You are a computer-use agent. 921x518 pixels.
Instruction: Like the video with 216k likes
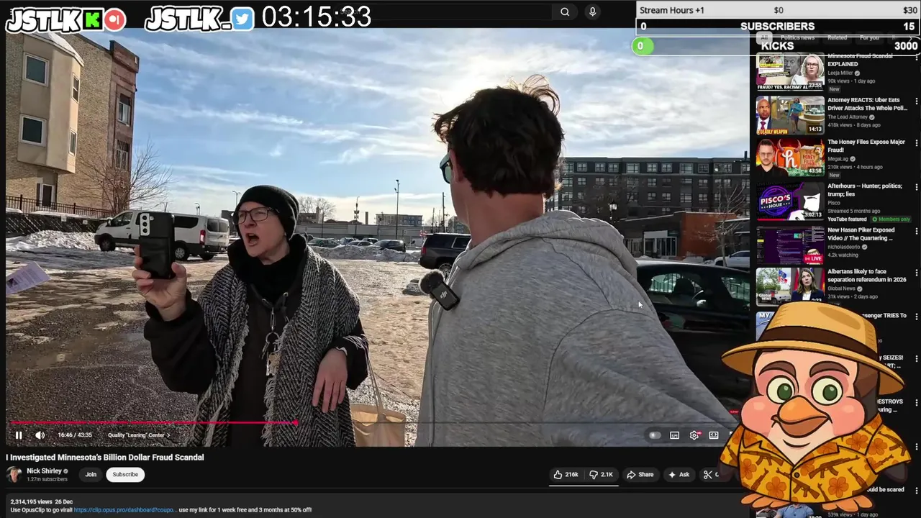(566, 475)
